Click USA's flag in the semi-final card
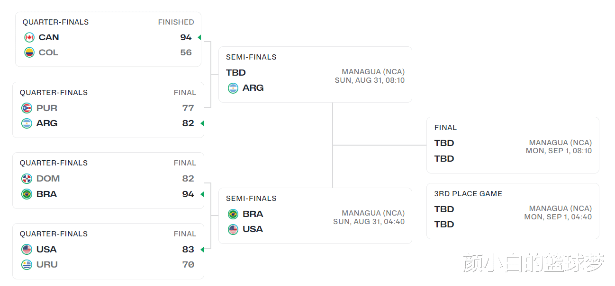The image size is (615, 286). coord(233,229)
